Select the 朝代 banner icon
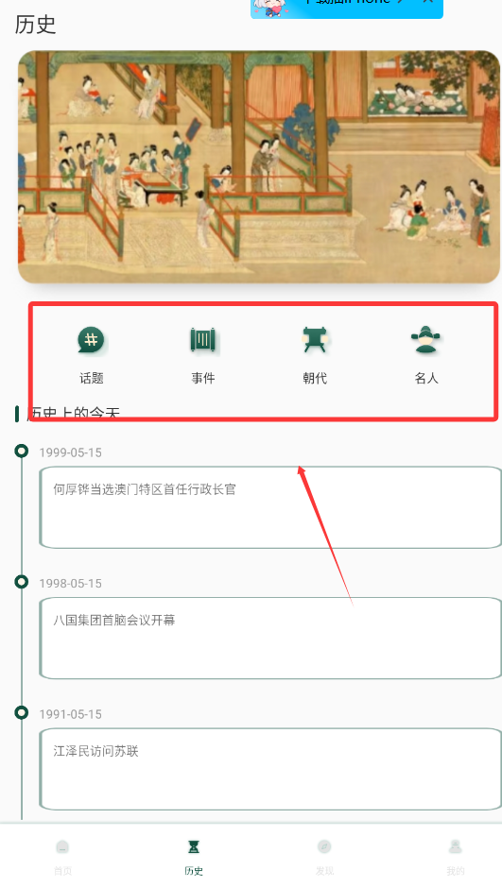The width and height of the screenshot is (502, 887). coord(315,340)
